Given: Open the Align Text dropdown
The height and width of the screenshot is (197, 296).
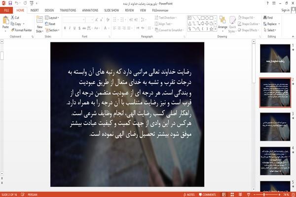Looking at the screenshot, I should 163,24.
